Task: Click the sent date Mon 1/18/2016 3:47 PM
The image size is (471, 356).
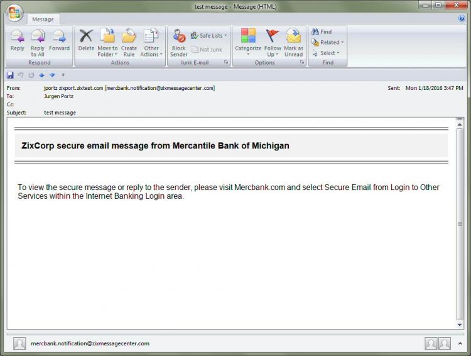Action: tap(434, 88)
